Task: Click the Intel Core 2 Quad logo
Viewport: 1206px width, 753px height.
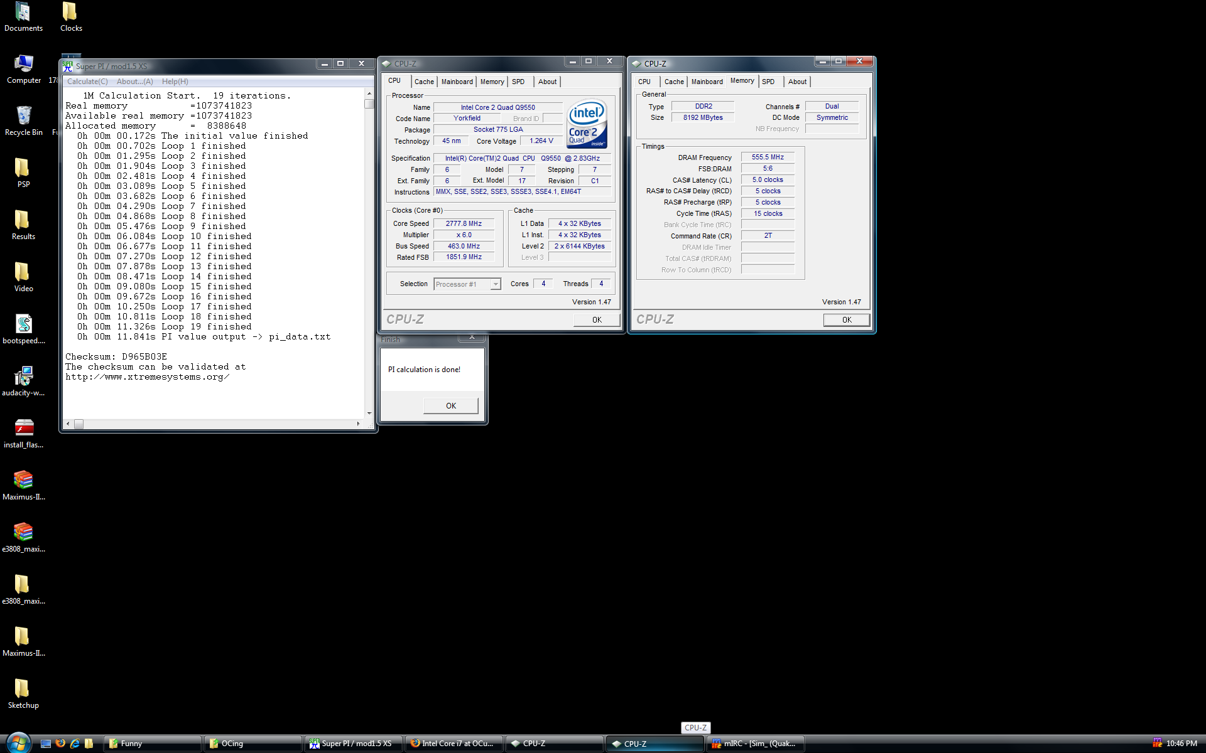Action: point(587,124)
